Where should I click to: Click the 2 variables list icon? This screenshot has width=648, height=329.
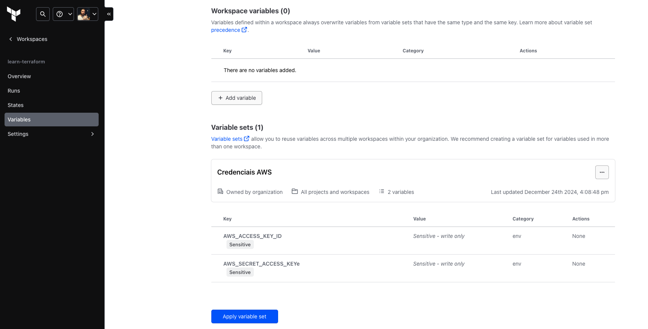coord(382,192)
